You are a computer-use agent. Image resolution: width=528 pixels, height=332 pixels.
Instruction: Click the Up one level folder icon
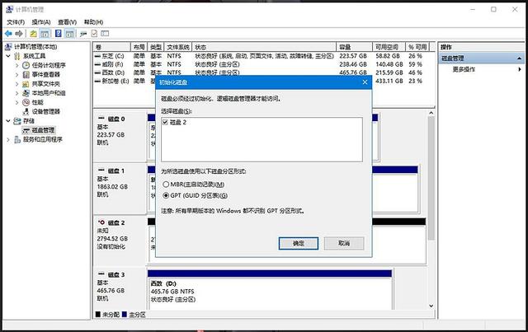pyautogui.click(x=33, y=34)
